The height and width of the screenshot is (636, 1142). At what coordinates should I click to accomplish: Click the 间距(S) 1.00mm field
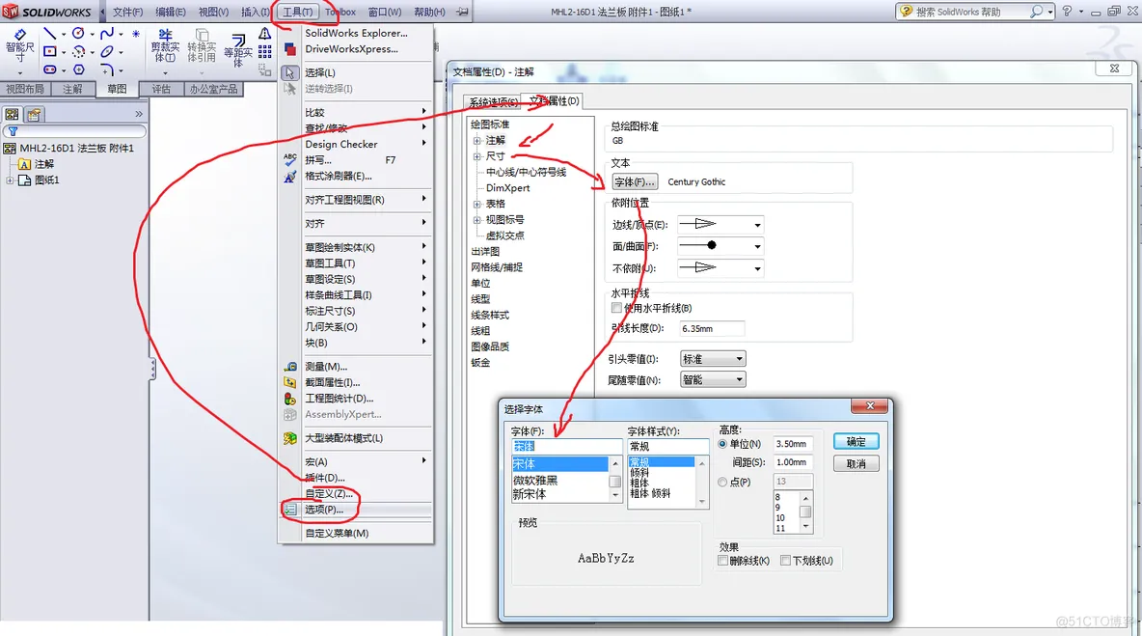tap(793, 462)
